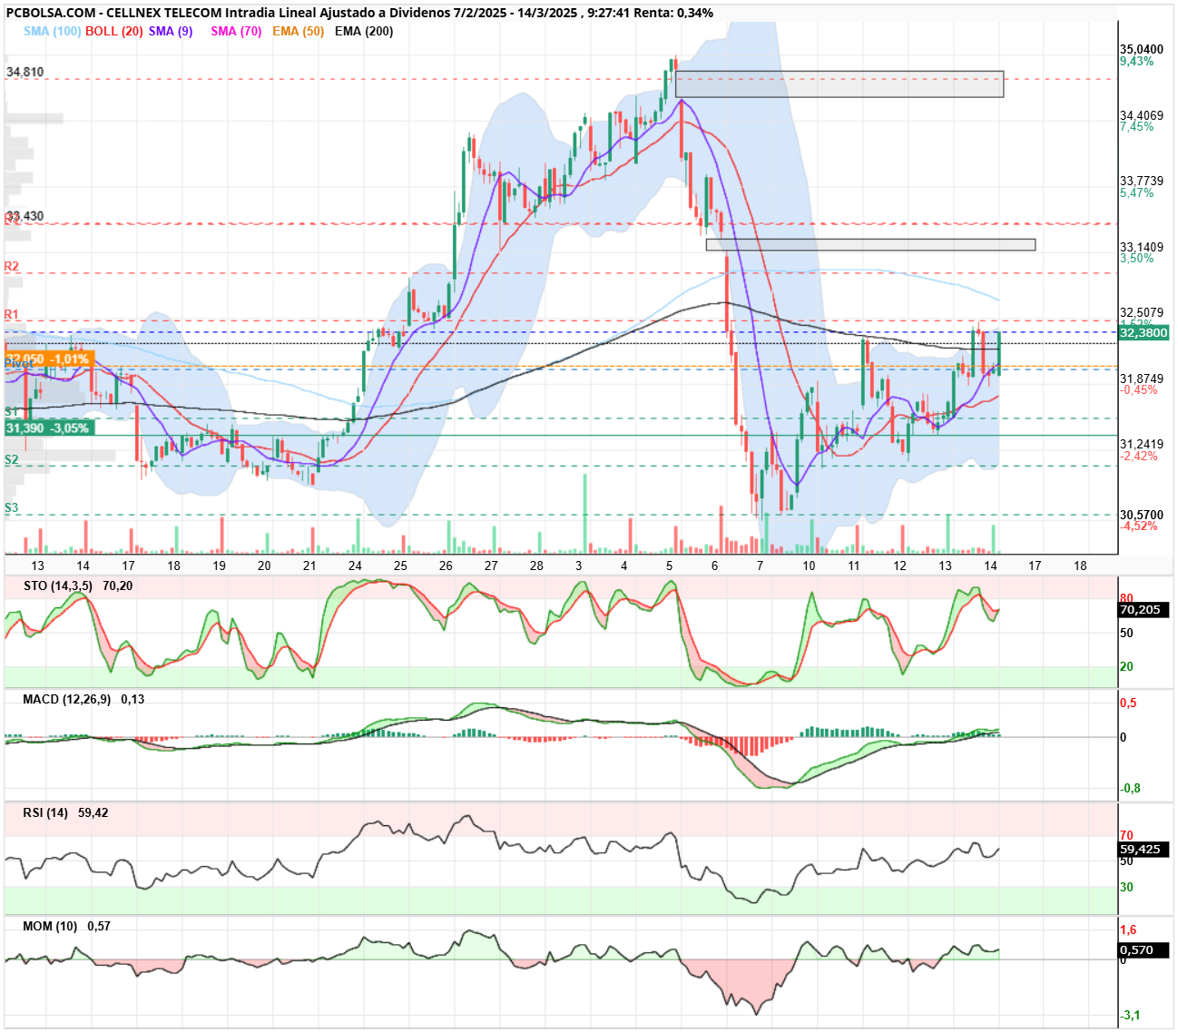This screenshot has width=1178, height=1033.
Task: Click date axis label 4
Action: 624,566
